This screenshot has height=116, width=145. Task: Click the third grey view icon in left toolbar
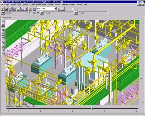coord(3,50)
